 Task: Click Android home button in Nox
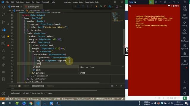pyautogui.click(x=185, y=88)
